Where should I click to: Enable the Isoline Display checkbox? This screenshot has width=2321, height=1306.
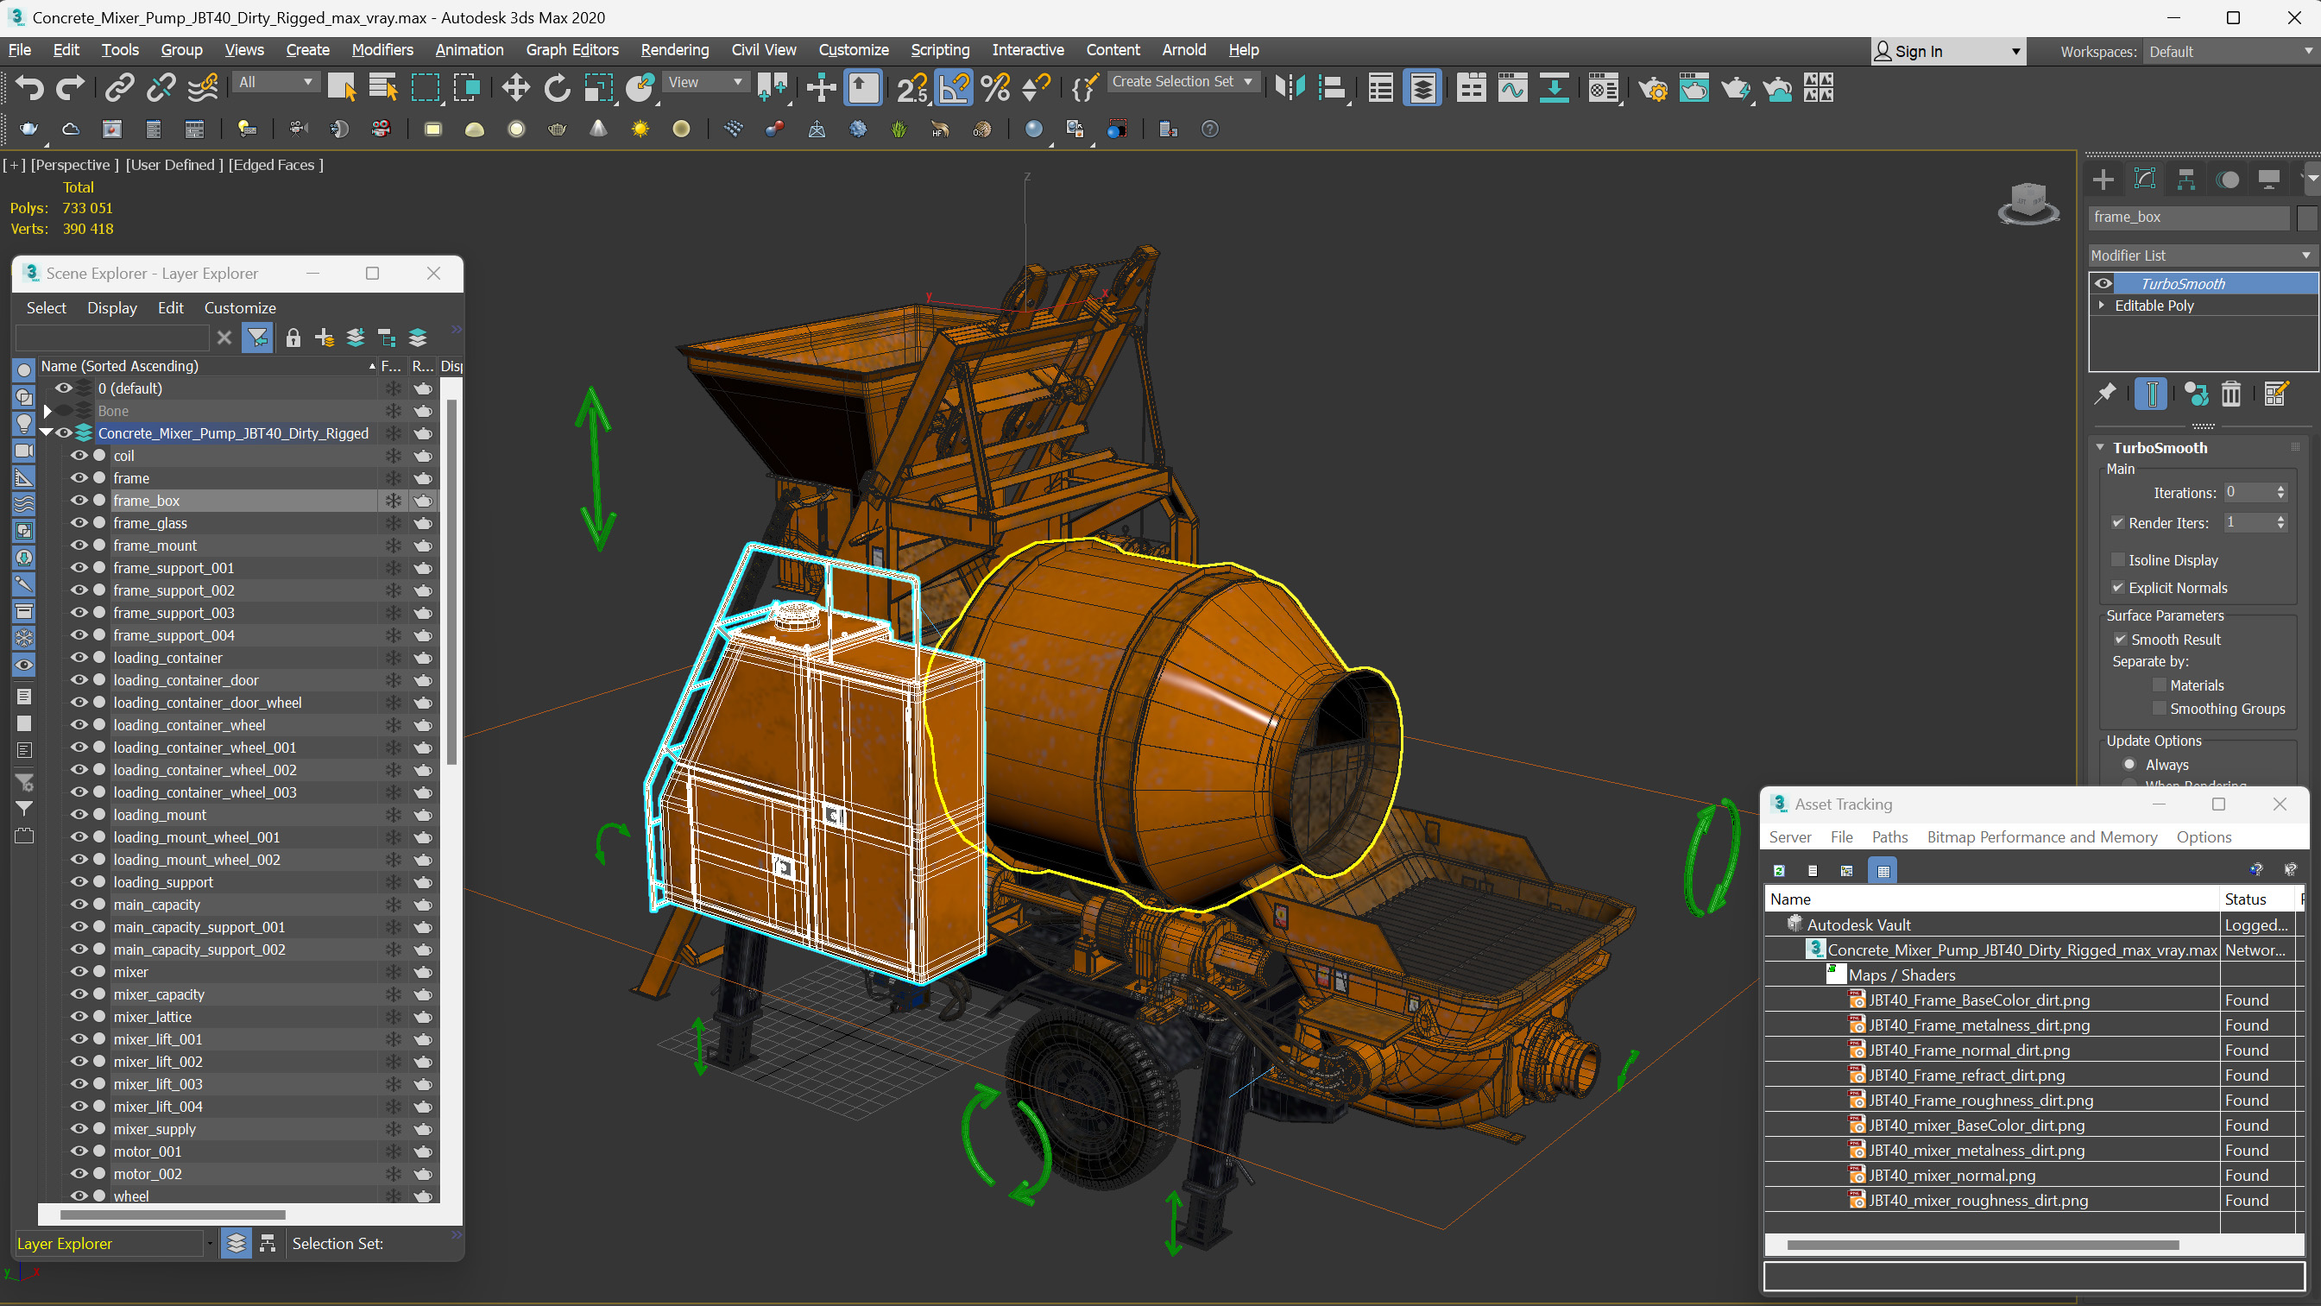point(2118,559)
